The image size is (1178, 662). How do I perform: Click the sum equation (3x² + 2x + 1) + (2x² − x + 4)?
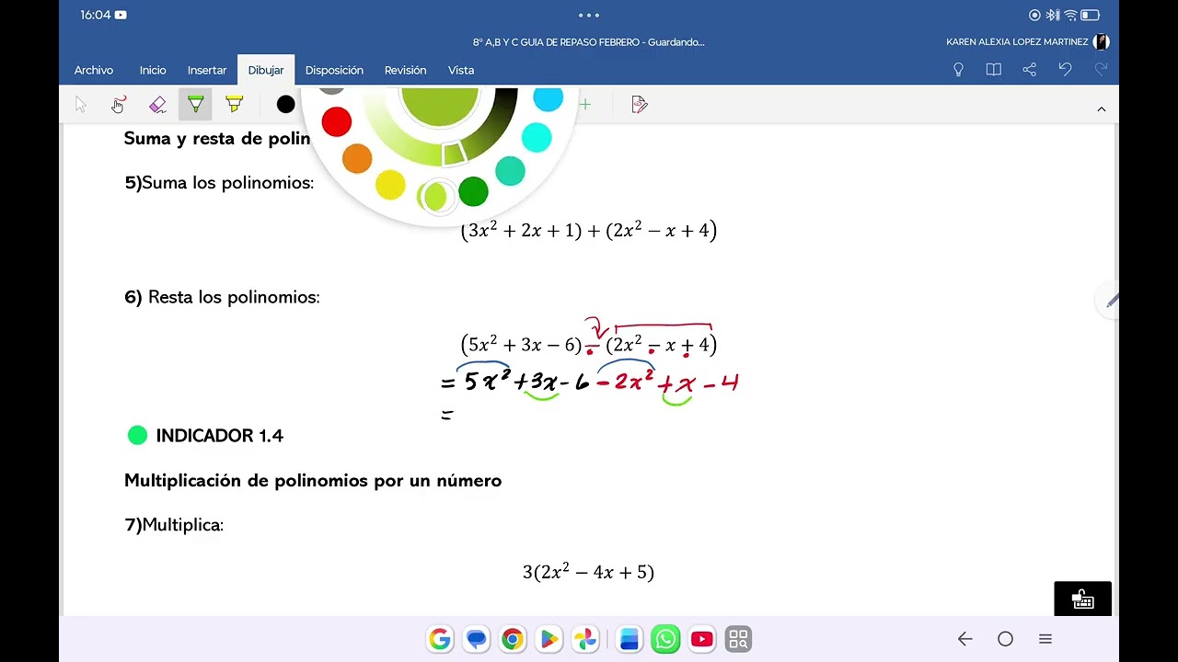(x=589, y=230)
